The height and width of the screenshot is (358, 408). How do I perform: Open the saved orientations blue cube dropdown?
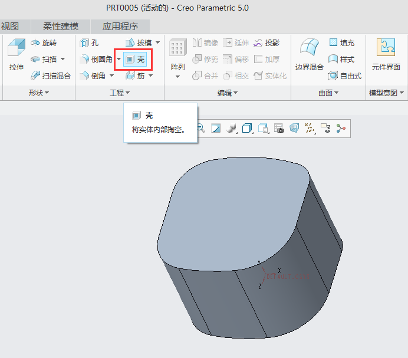tap(247, 129)
